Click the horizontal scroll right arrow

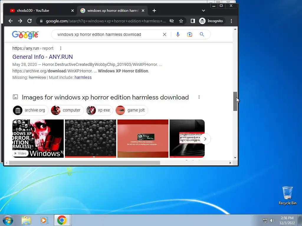tap(230, 163)
